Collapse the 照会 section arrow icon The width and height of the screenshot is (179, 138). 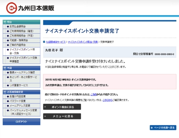pos(5,22)
